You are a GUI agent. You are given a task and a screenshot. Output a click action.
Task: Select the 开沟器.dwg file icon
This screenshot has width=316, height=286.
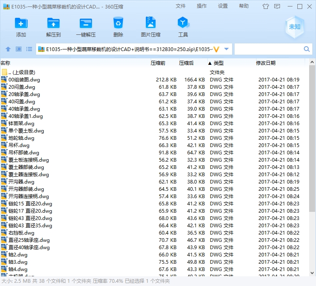(x=4, y=181)
